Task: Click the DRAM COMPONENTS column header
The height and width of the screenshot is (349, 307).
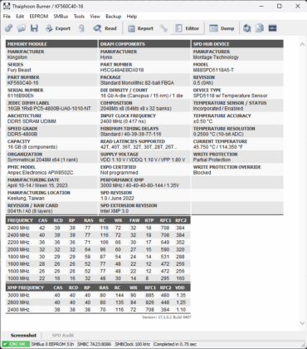Action: [x=144, y=44]
